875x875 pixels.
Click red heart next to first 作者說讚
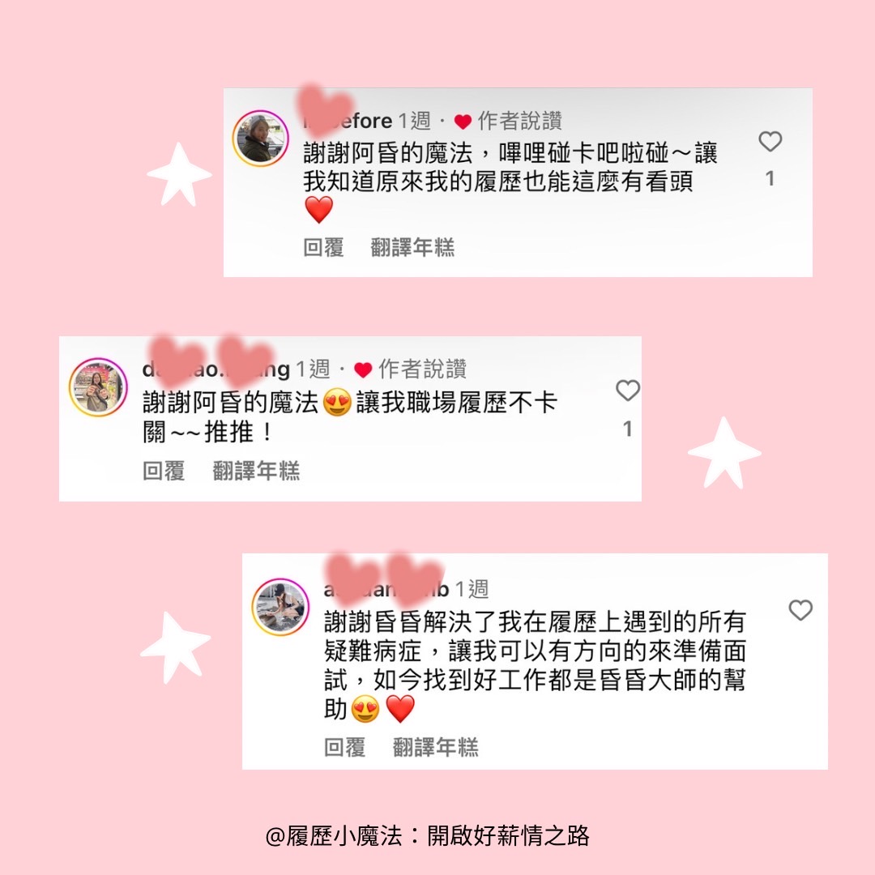pos(463,121)
